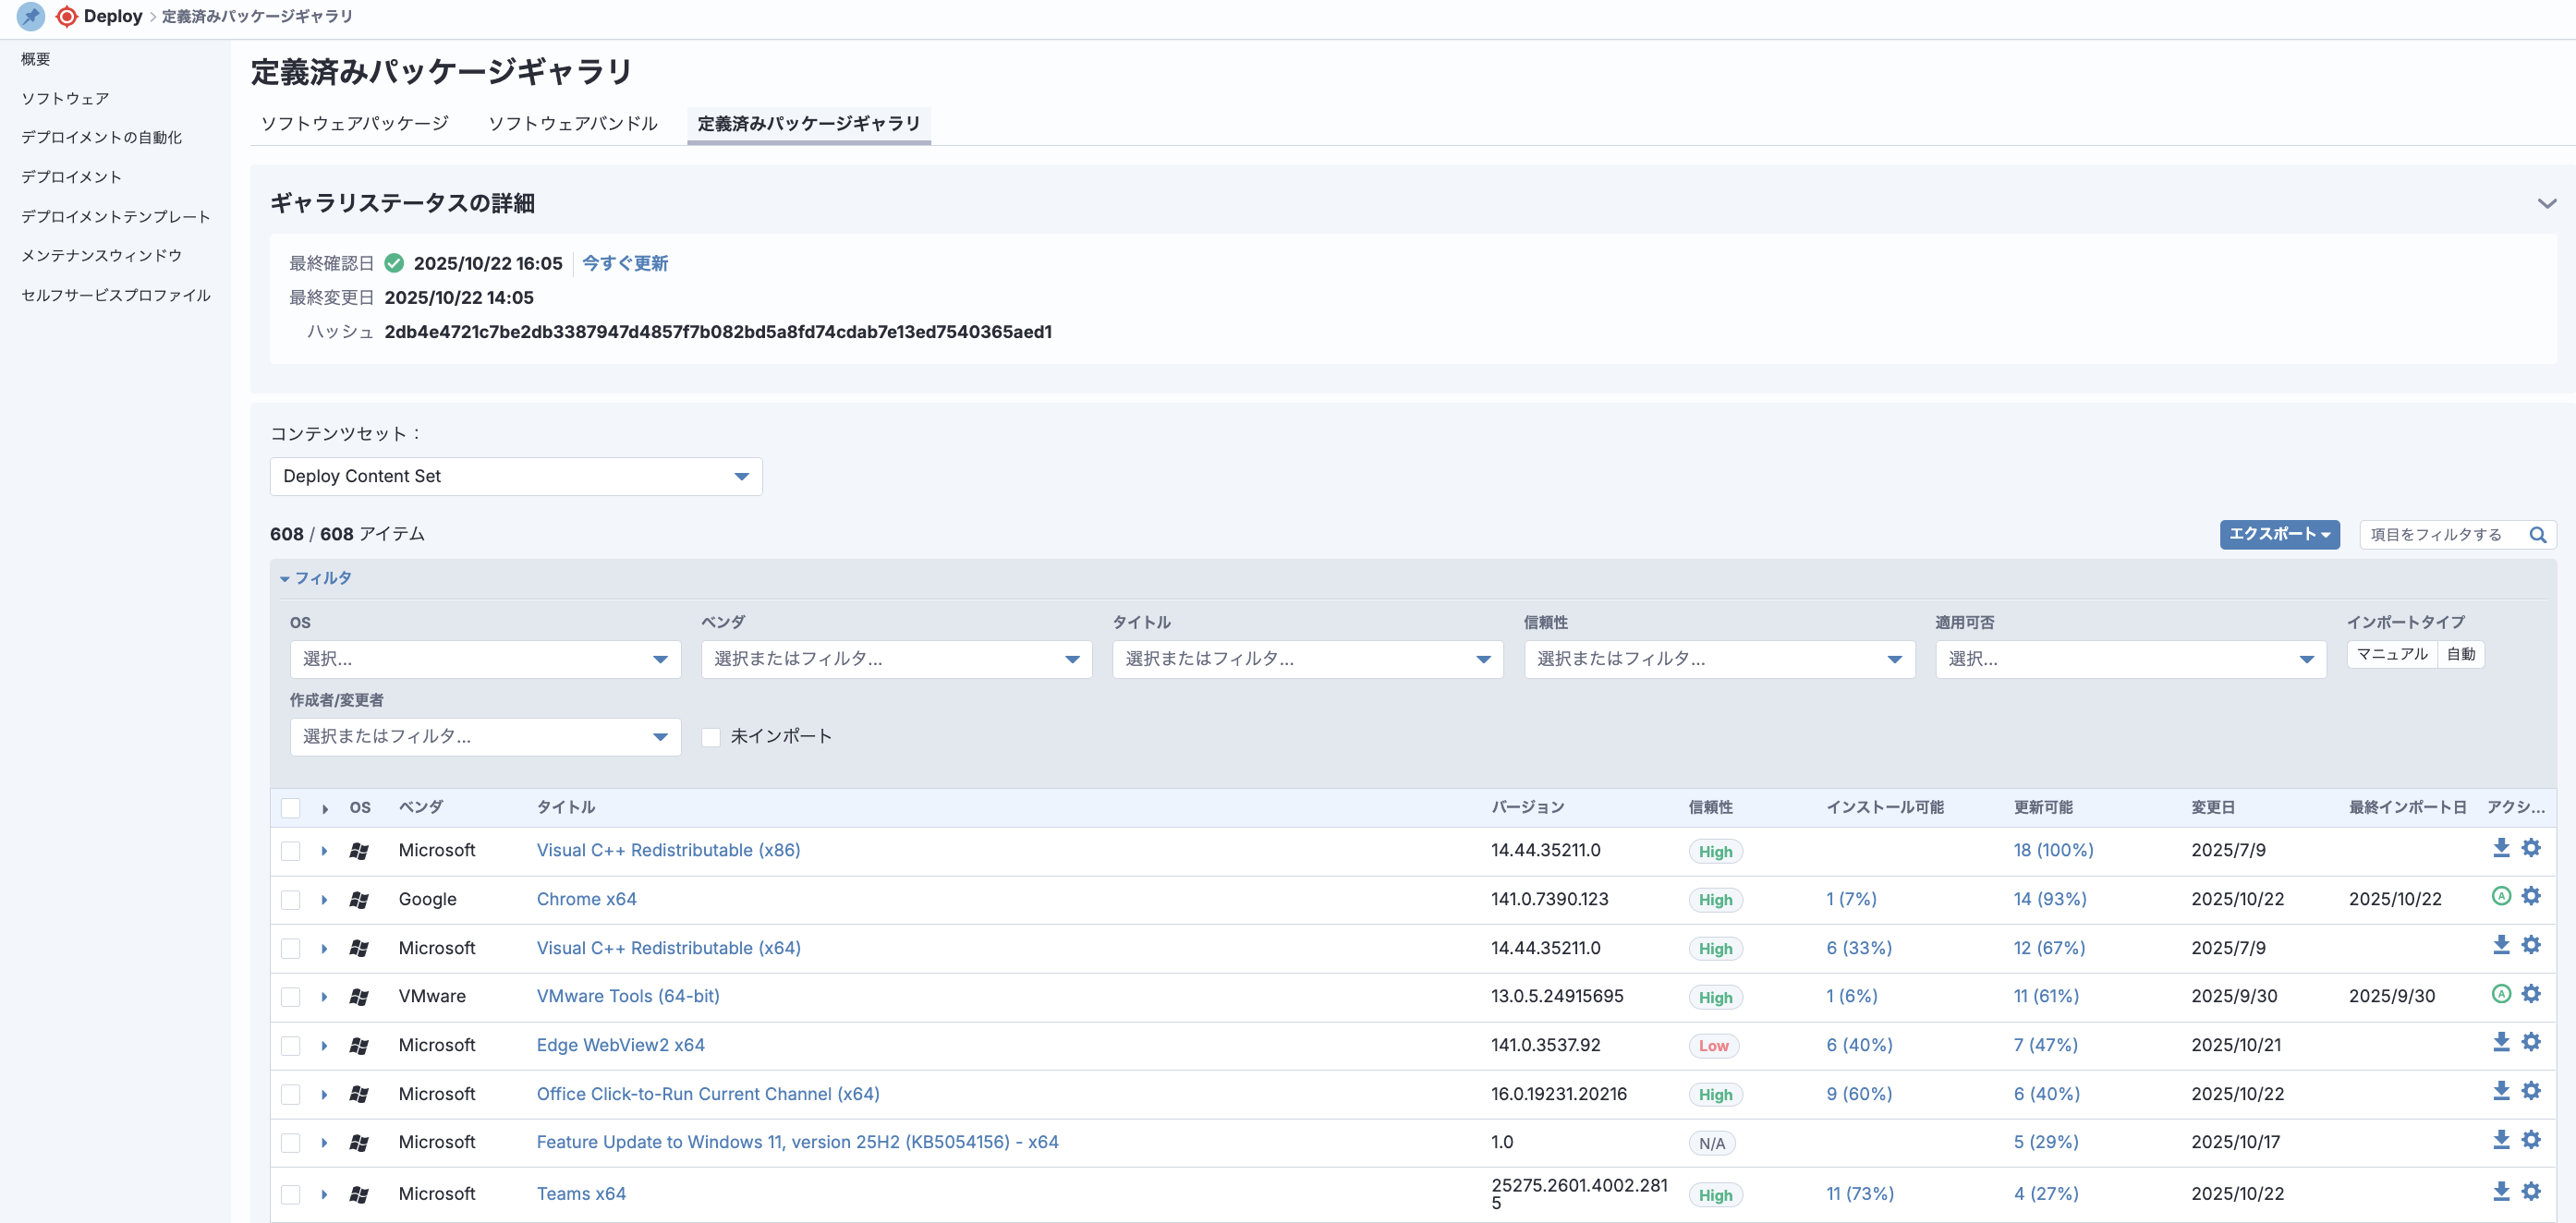The image size is (2576, 1223).
Task: Click the 今すぐ更新 link
Action: pos(625,263)
